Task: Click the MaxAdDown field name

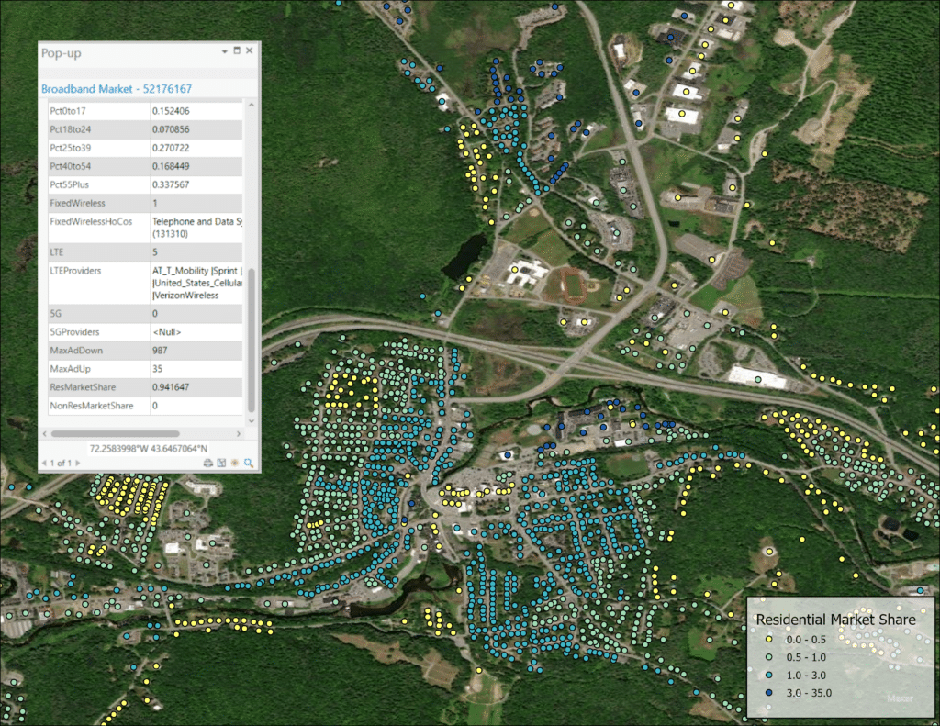Action: (x=76, y=351)
